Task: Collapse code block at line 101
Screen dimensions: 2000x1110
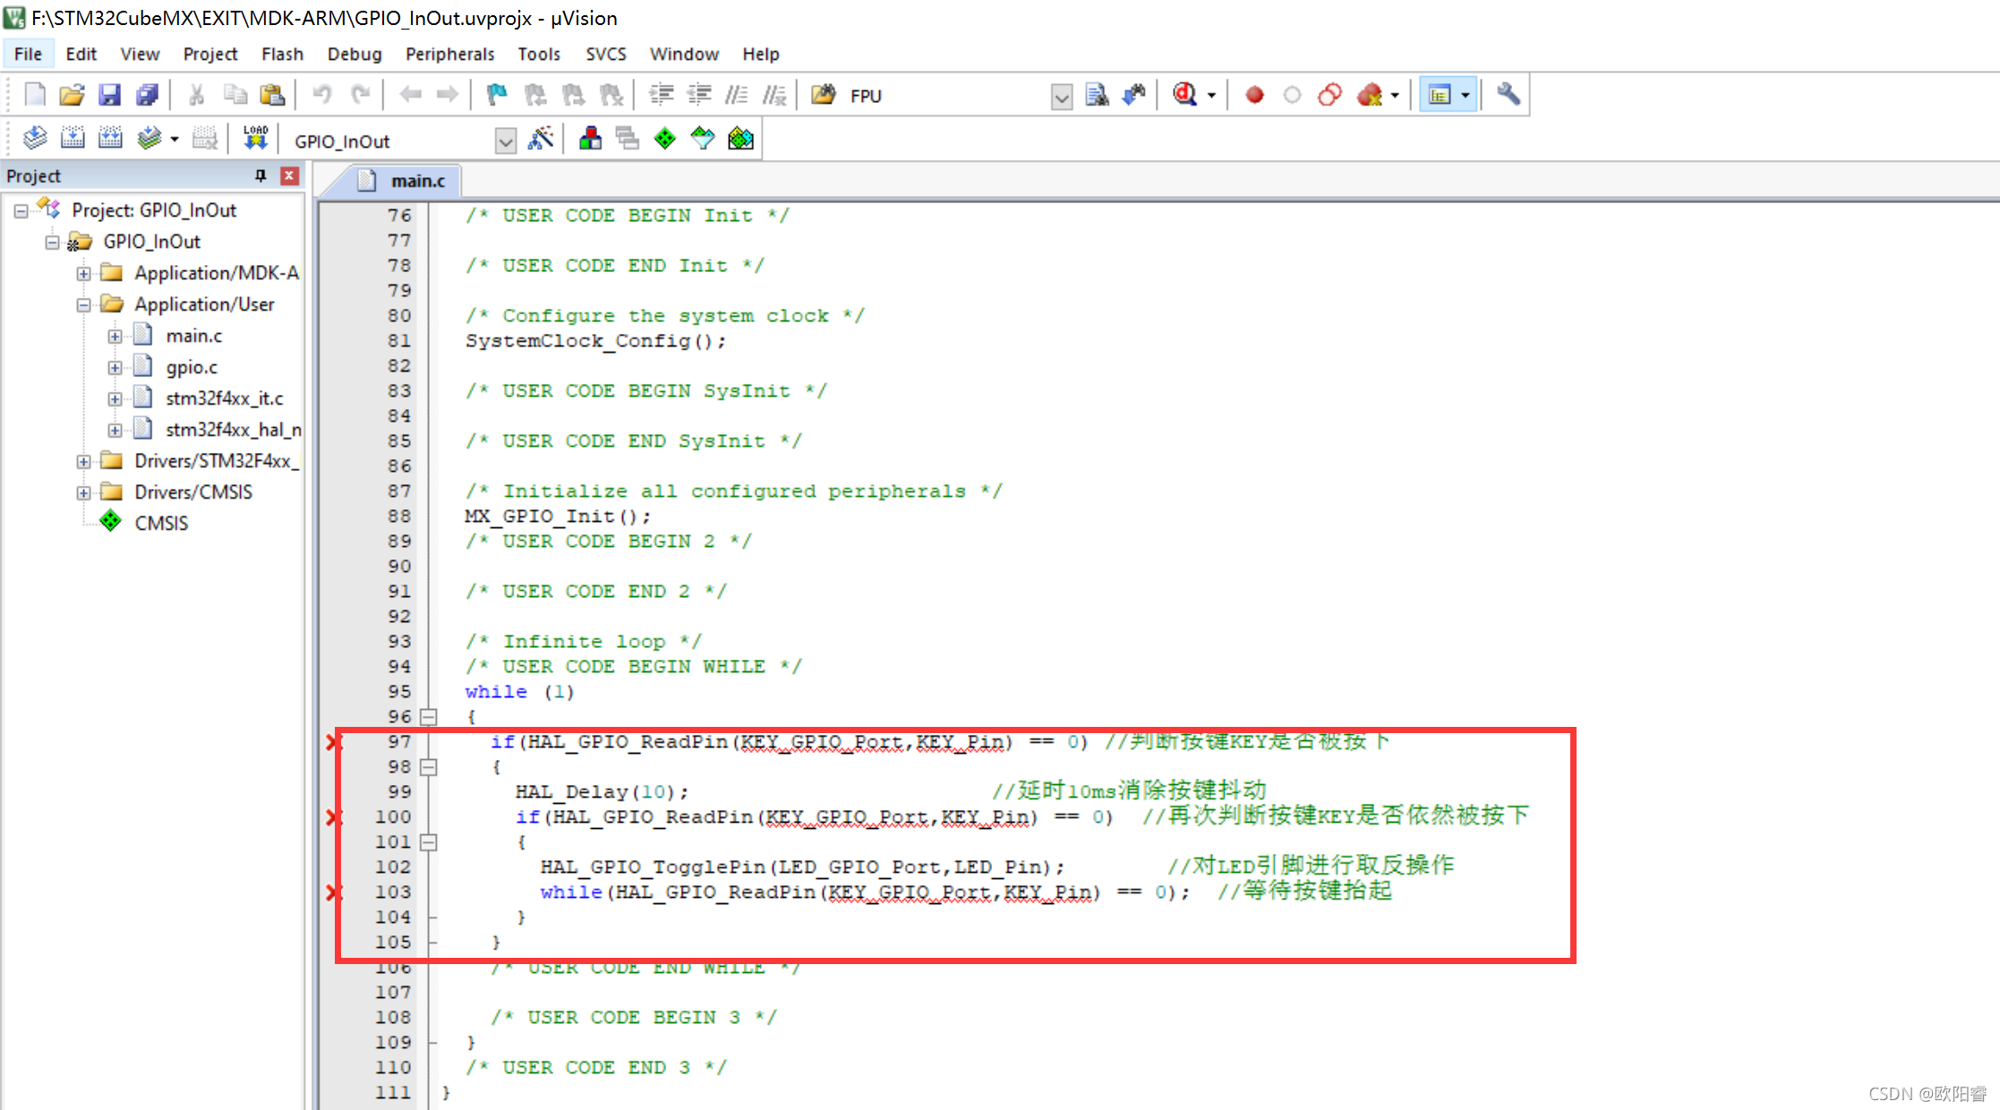Action: point(429,841)
